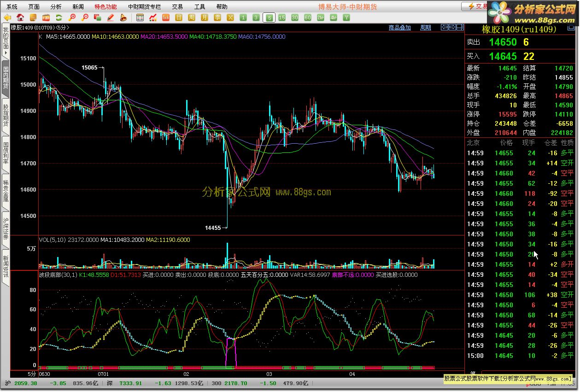Click the chart left-arrow navigation icon
This screenshot has width=580, height=392.
445,27
